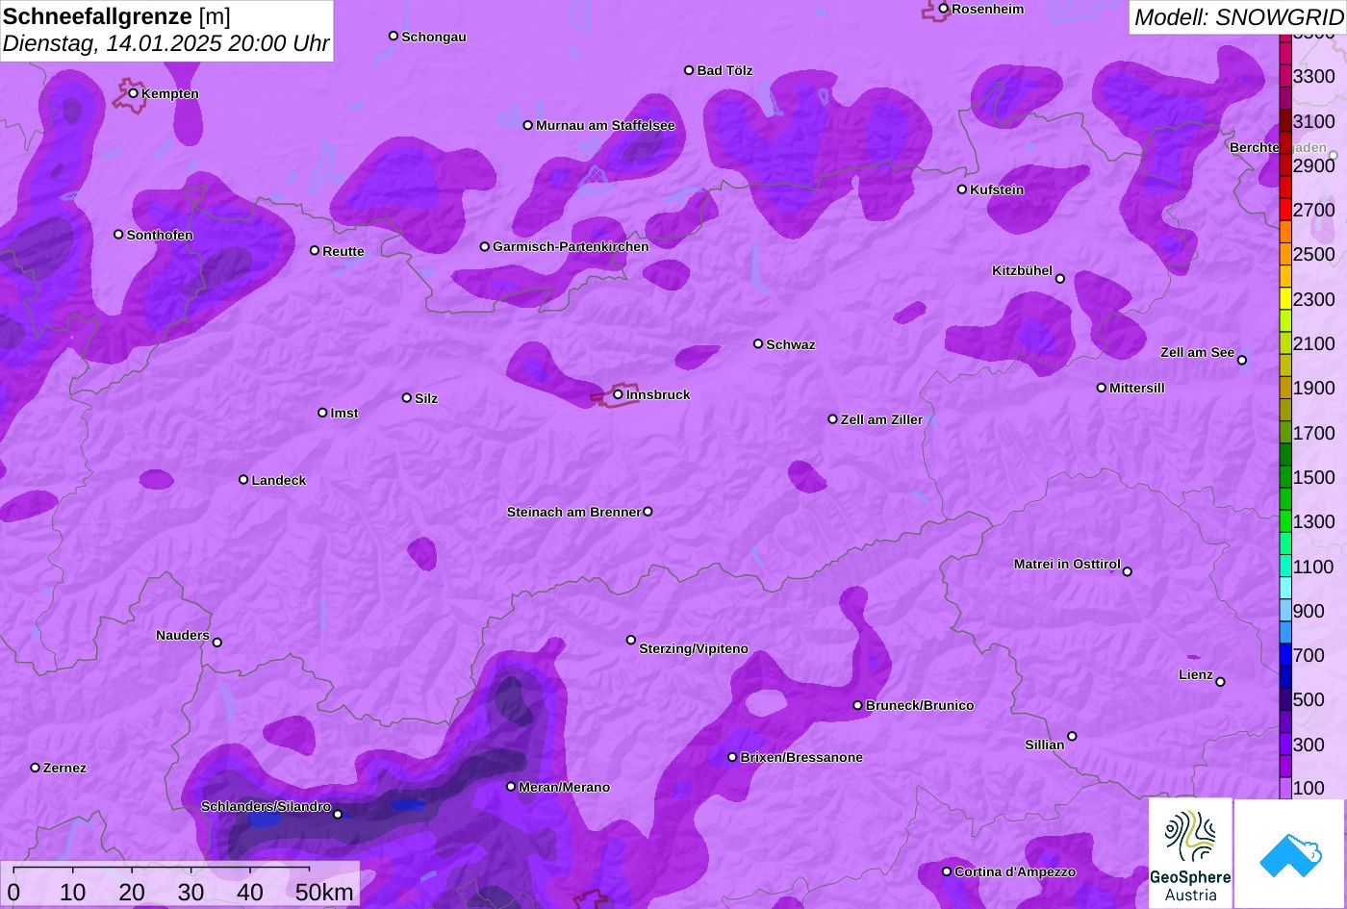This screenshot has height=909, width=1347.
Task: Click the blue mountain cloud logo
Action: pos(1289,853)
